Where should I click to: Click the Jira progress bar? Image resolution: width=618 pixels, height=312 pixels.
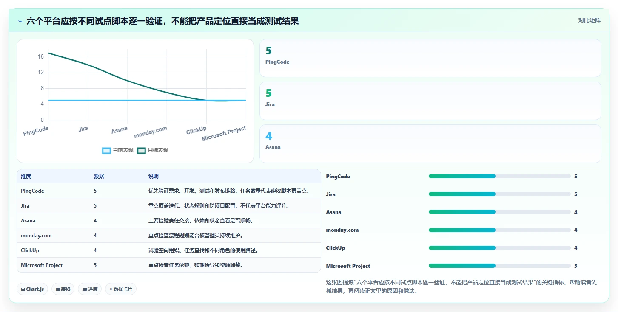(499, 194)
